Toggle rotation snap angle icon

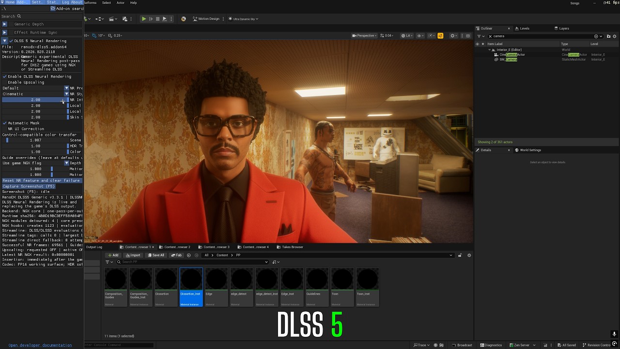pyautogui.click(x=95, y=35)
